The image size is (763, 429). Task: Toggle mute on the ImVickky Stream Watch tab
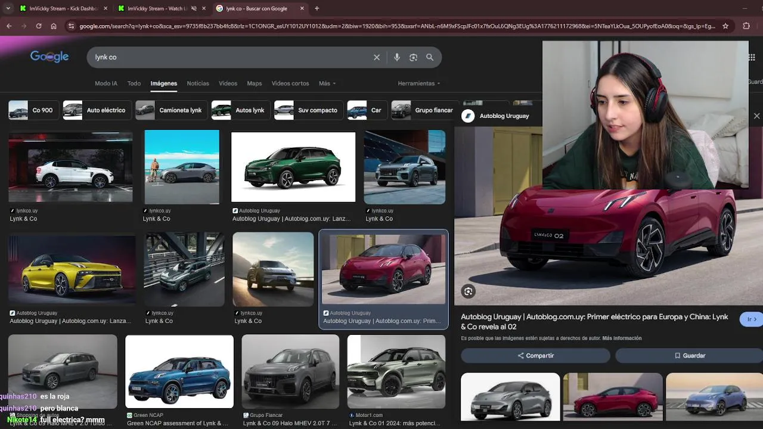(x=194, y=8)
